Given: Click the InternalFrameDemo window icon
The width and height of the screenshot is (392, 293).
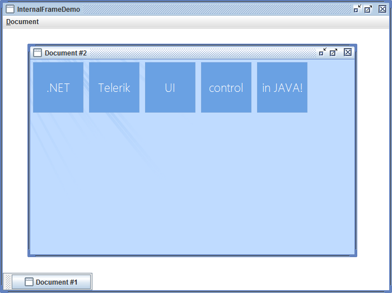Looking at the screenshot, I should (x=10, y=9).
